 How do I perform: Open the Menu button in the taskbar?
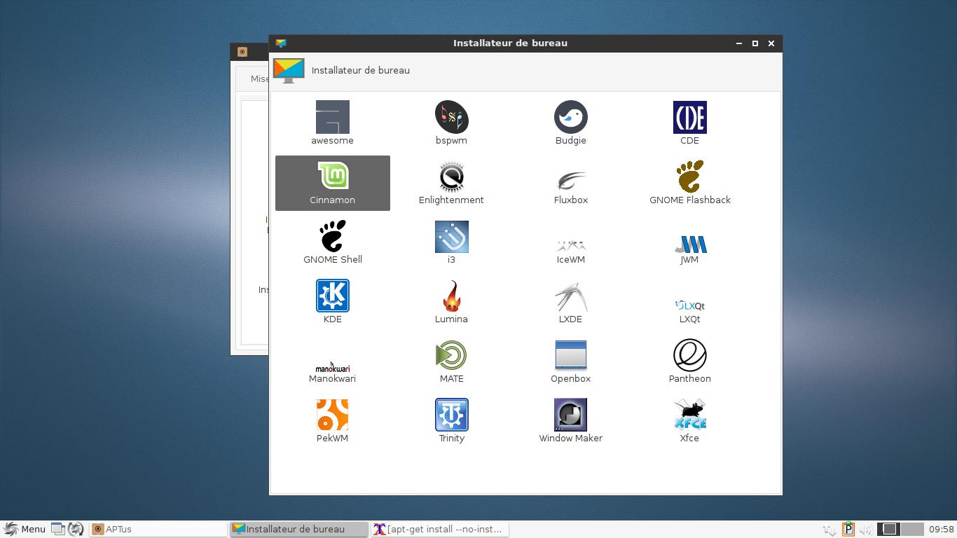25,529
